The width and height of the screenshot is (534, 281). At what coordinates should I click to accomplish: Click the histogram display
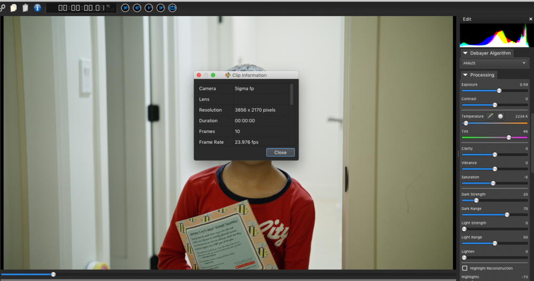[x=494, y=35]
